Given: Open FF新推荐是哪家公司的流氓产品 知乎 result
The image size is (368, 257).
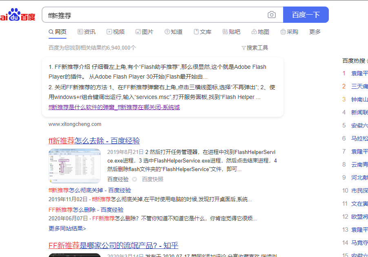Looking at the screenshot, I should 113,245.
